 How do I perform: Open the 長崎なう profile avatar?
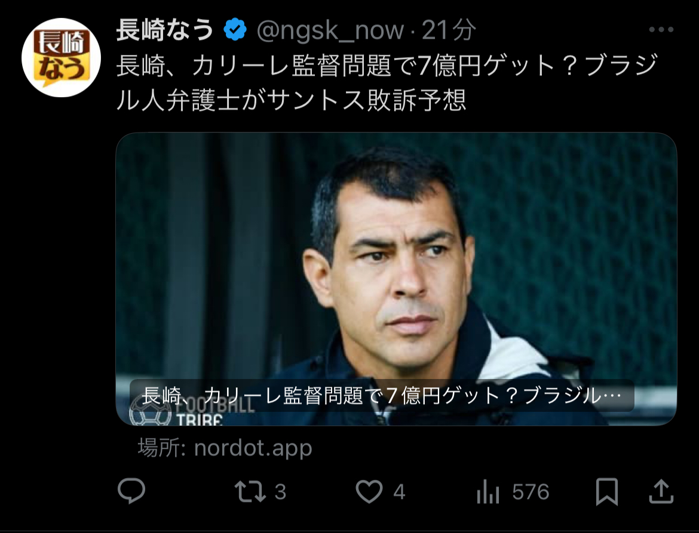coord(61,57)
